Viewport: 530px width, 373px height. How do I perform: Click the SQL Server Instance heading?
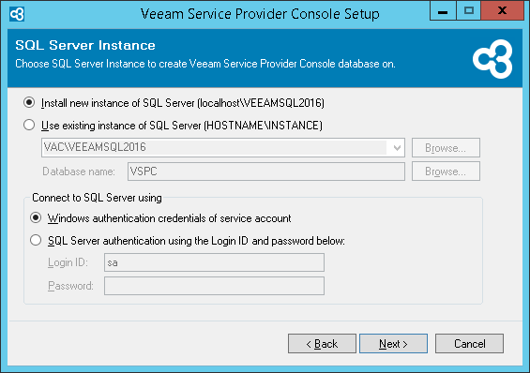coord(85,45)
